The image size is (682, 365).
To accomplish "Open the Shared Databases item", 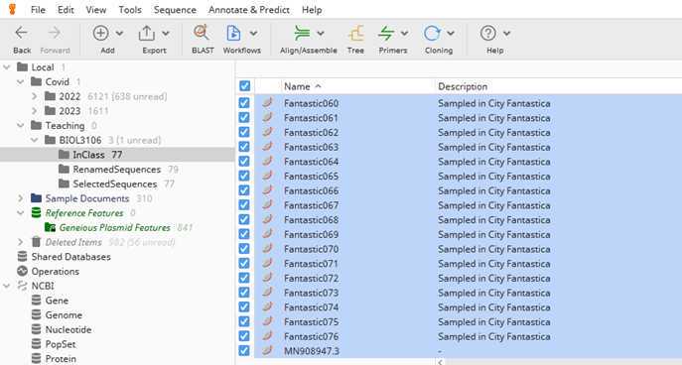I will pos(70,257).
